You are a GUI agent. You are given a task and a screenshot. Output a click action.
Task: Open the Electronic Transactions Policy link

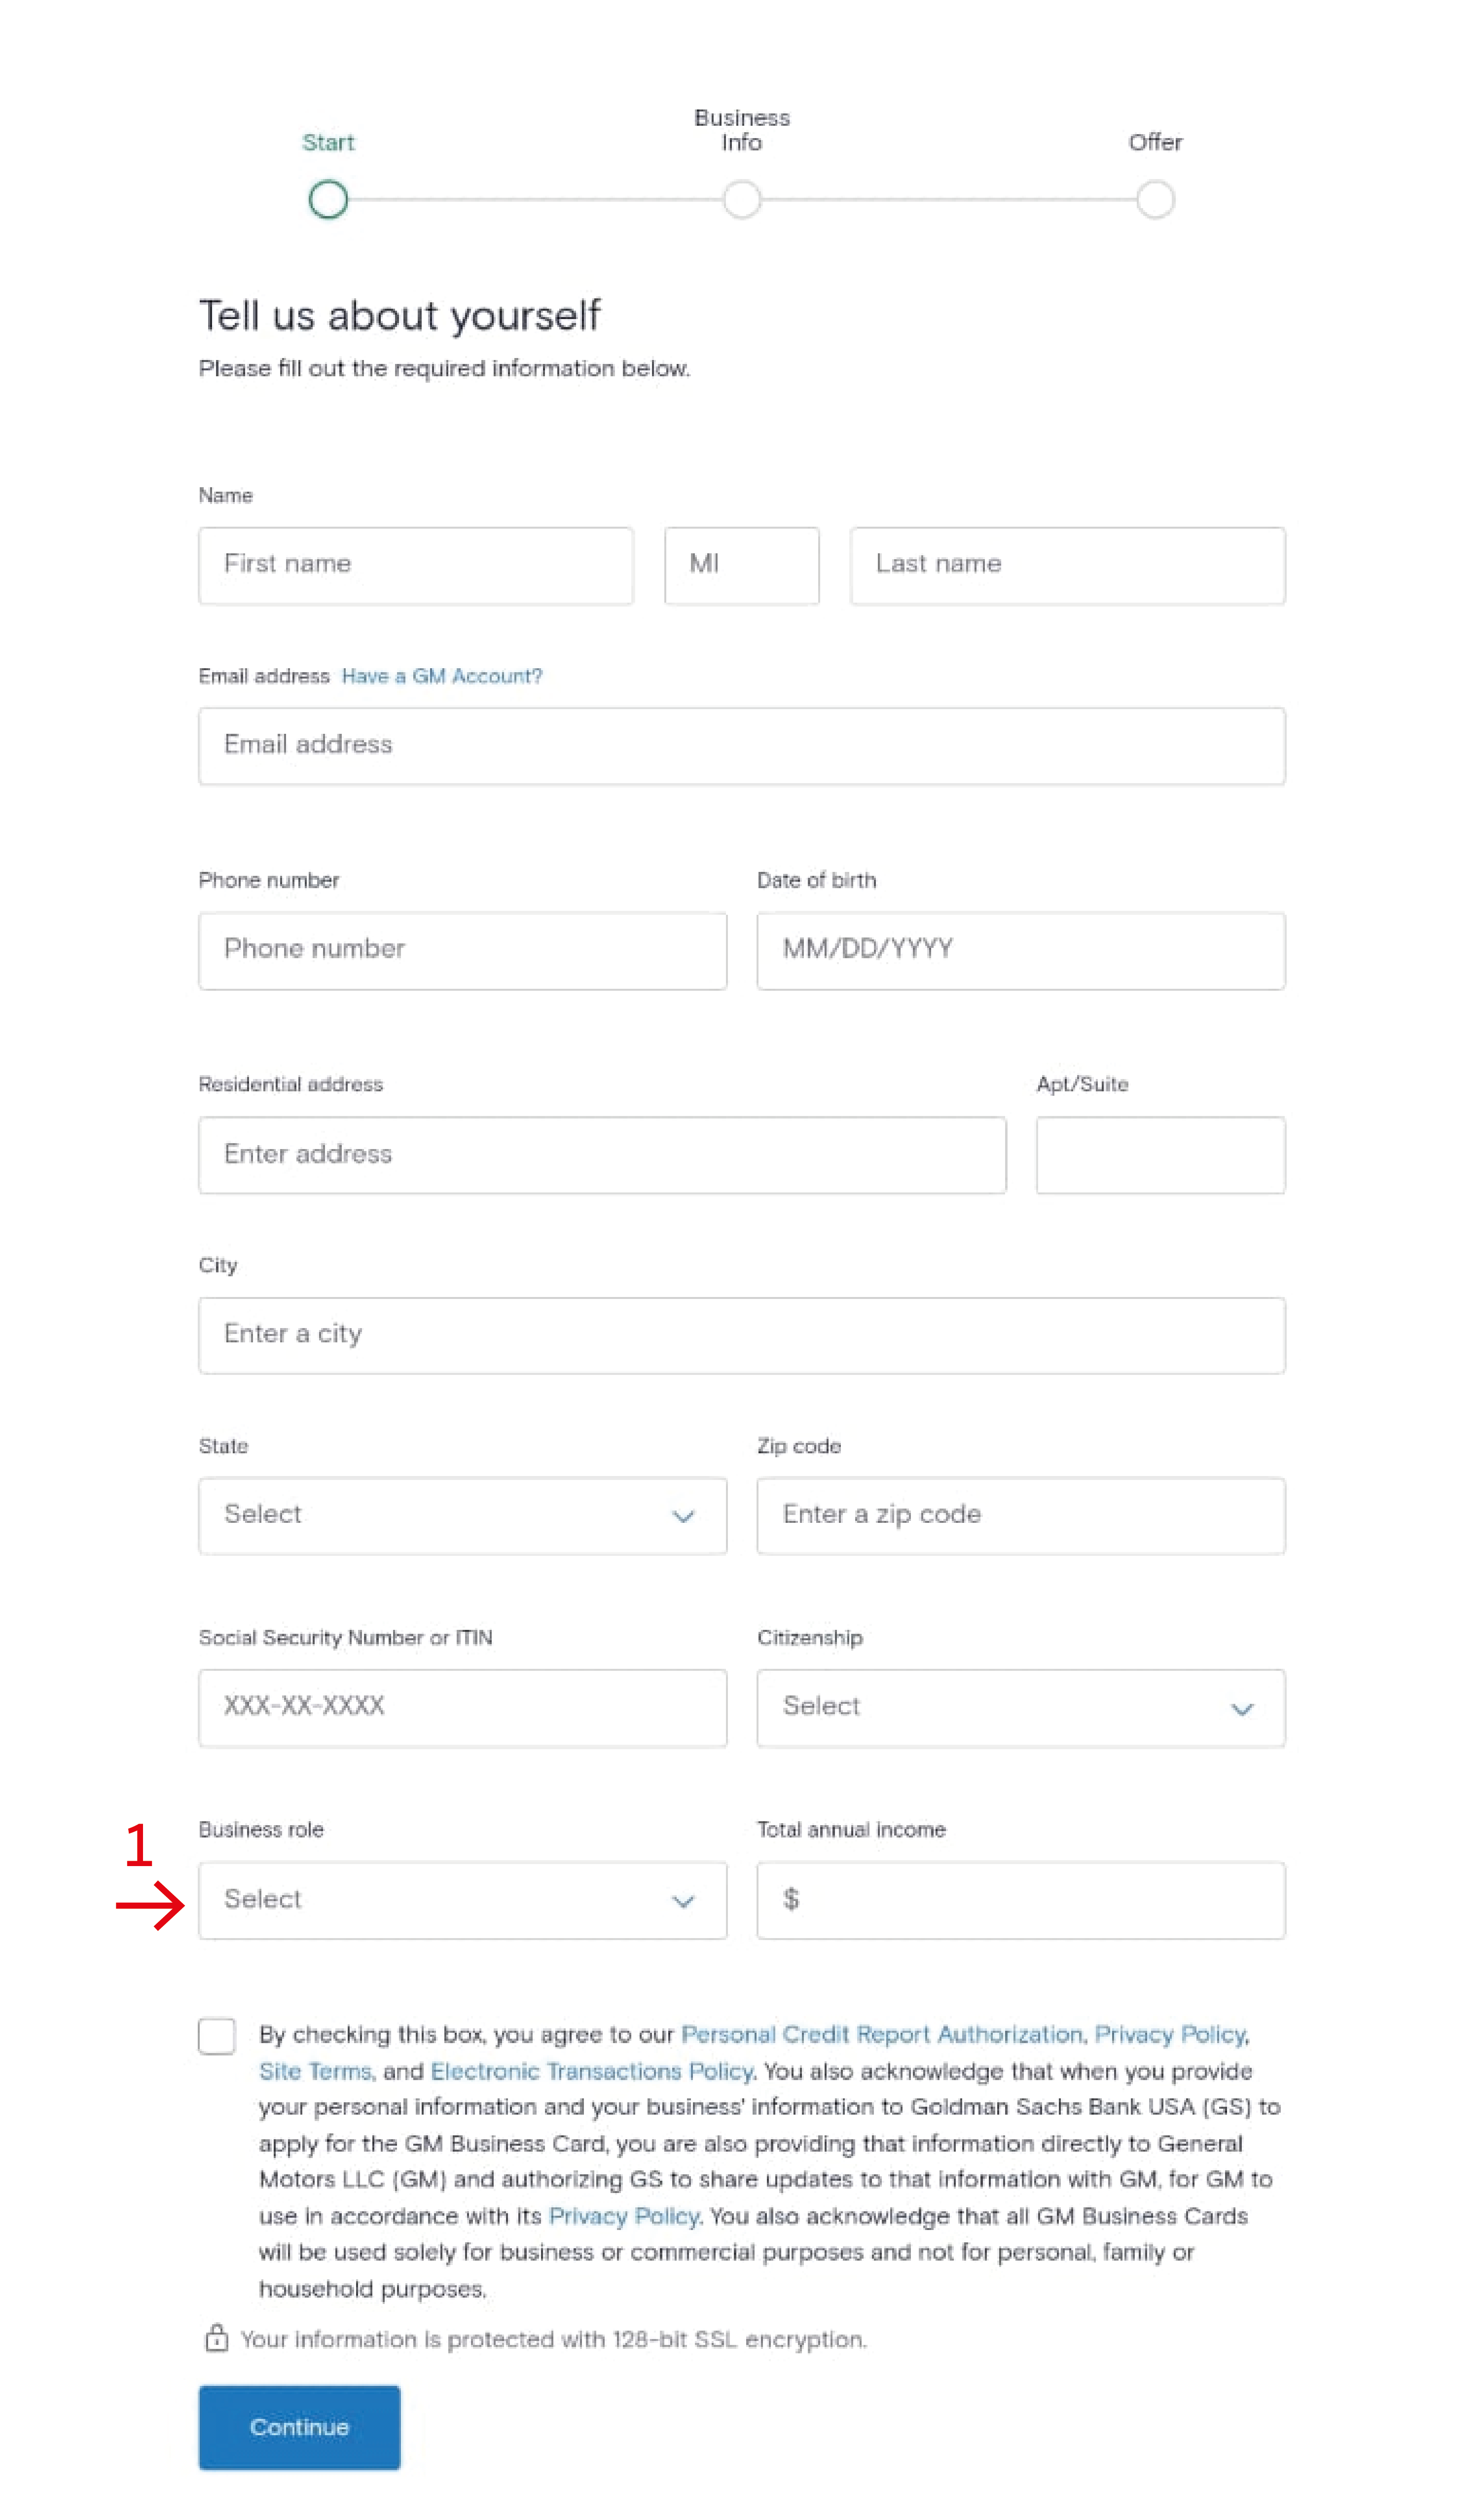(591, 2071)
